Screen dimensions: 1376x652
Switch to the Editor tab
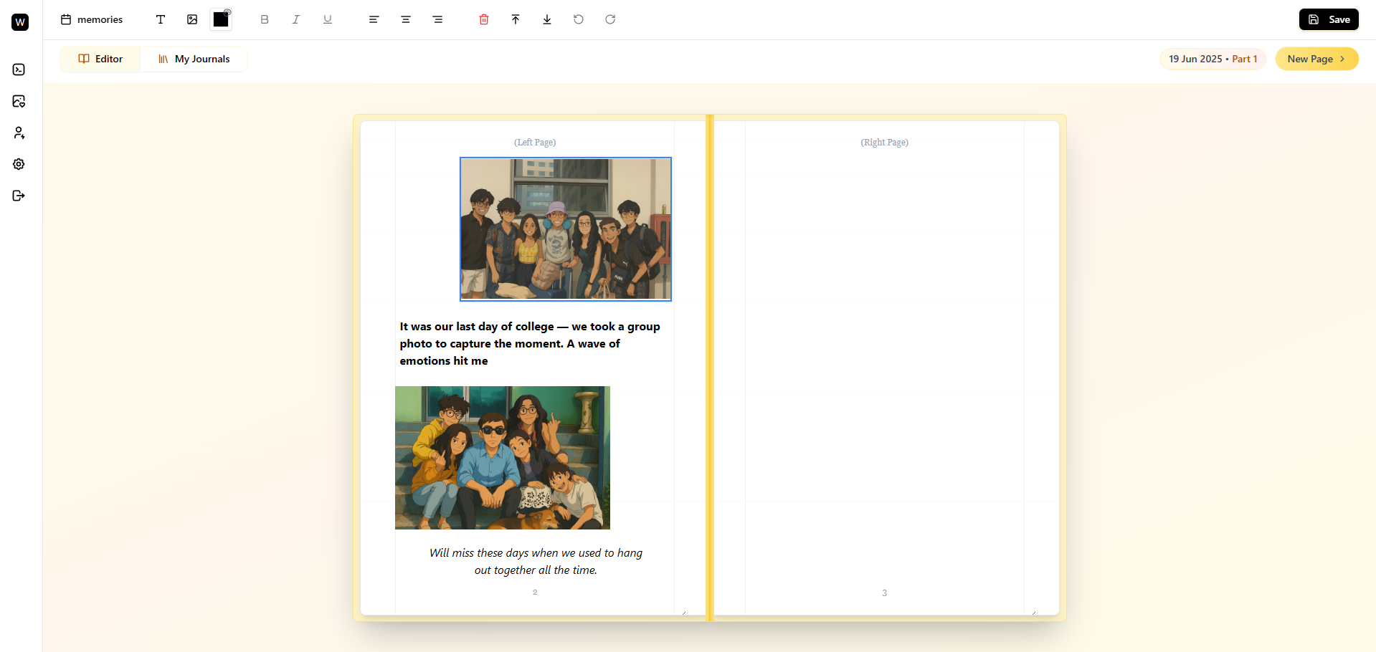(100, 59)
